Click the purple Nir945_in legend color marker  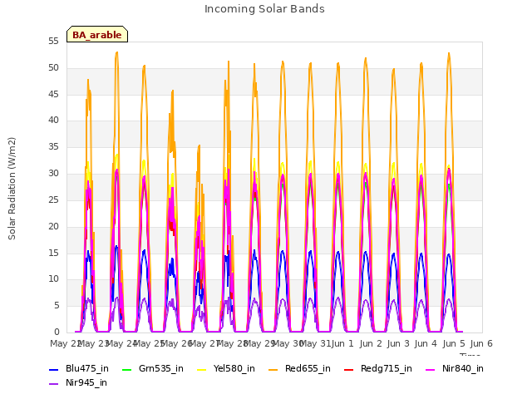tap(53, 384)
